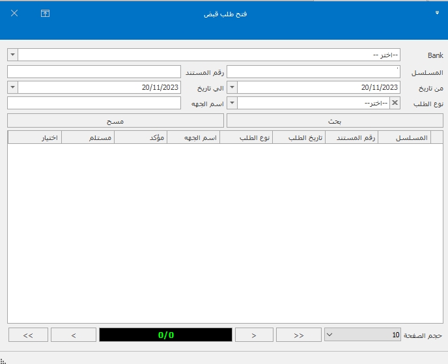
Task: Expand the Bank dropdown list
Action: (13, 55)
